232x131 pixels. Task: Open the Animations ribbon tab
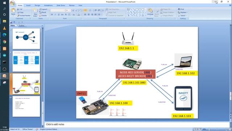click(48, 5)
